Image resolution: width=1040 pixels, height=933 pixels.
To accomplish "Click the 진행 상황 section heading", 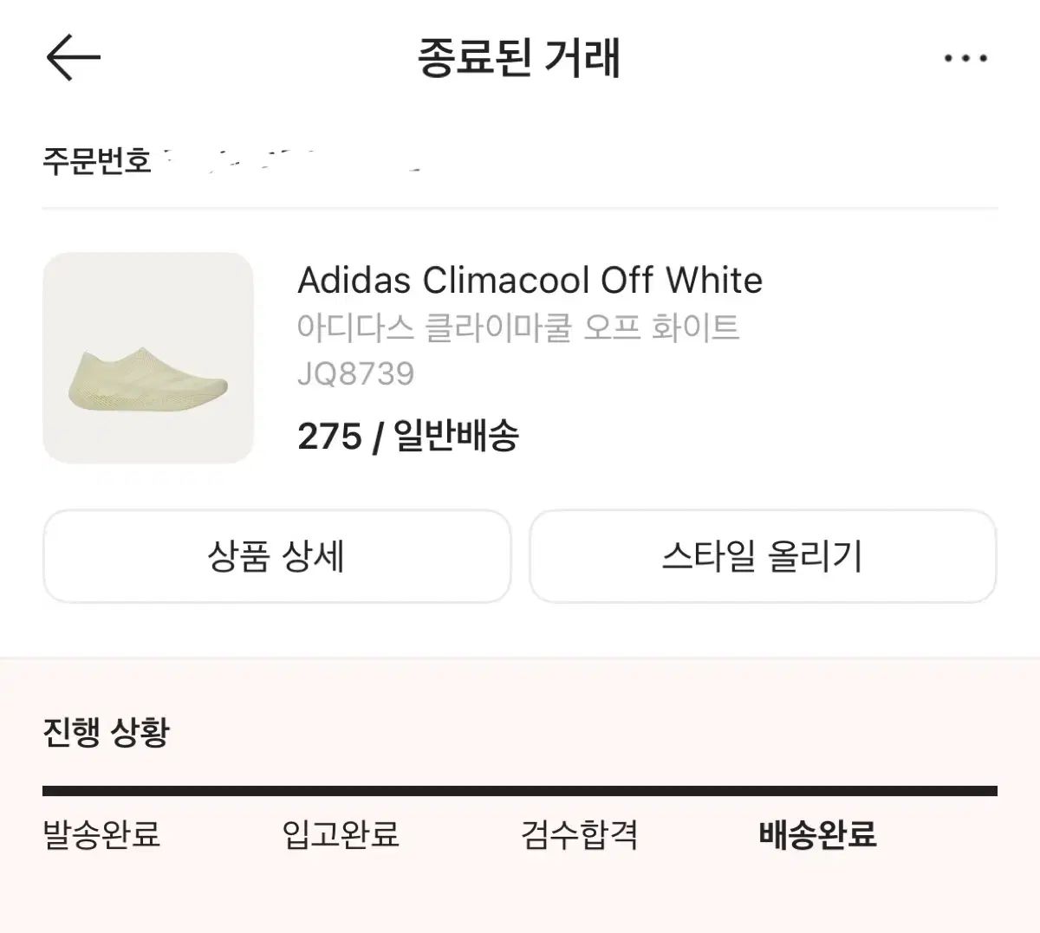I will 106,732.
